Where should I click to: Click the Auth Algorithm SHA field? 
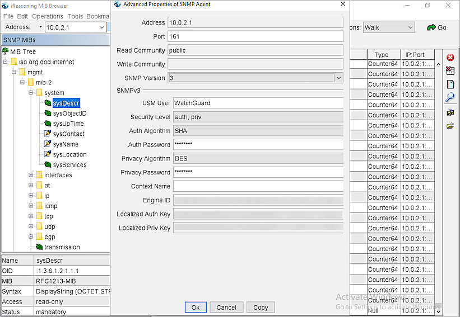[258, 131]
